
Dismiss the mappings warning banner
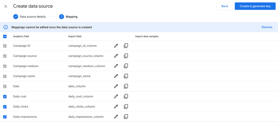pyautogui.click(x=267, y=27)
